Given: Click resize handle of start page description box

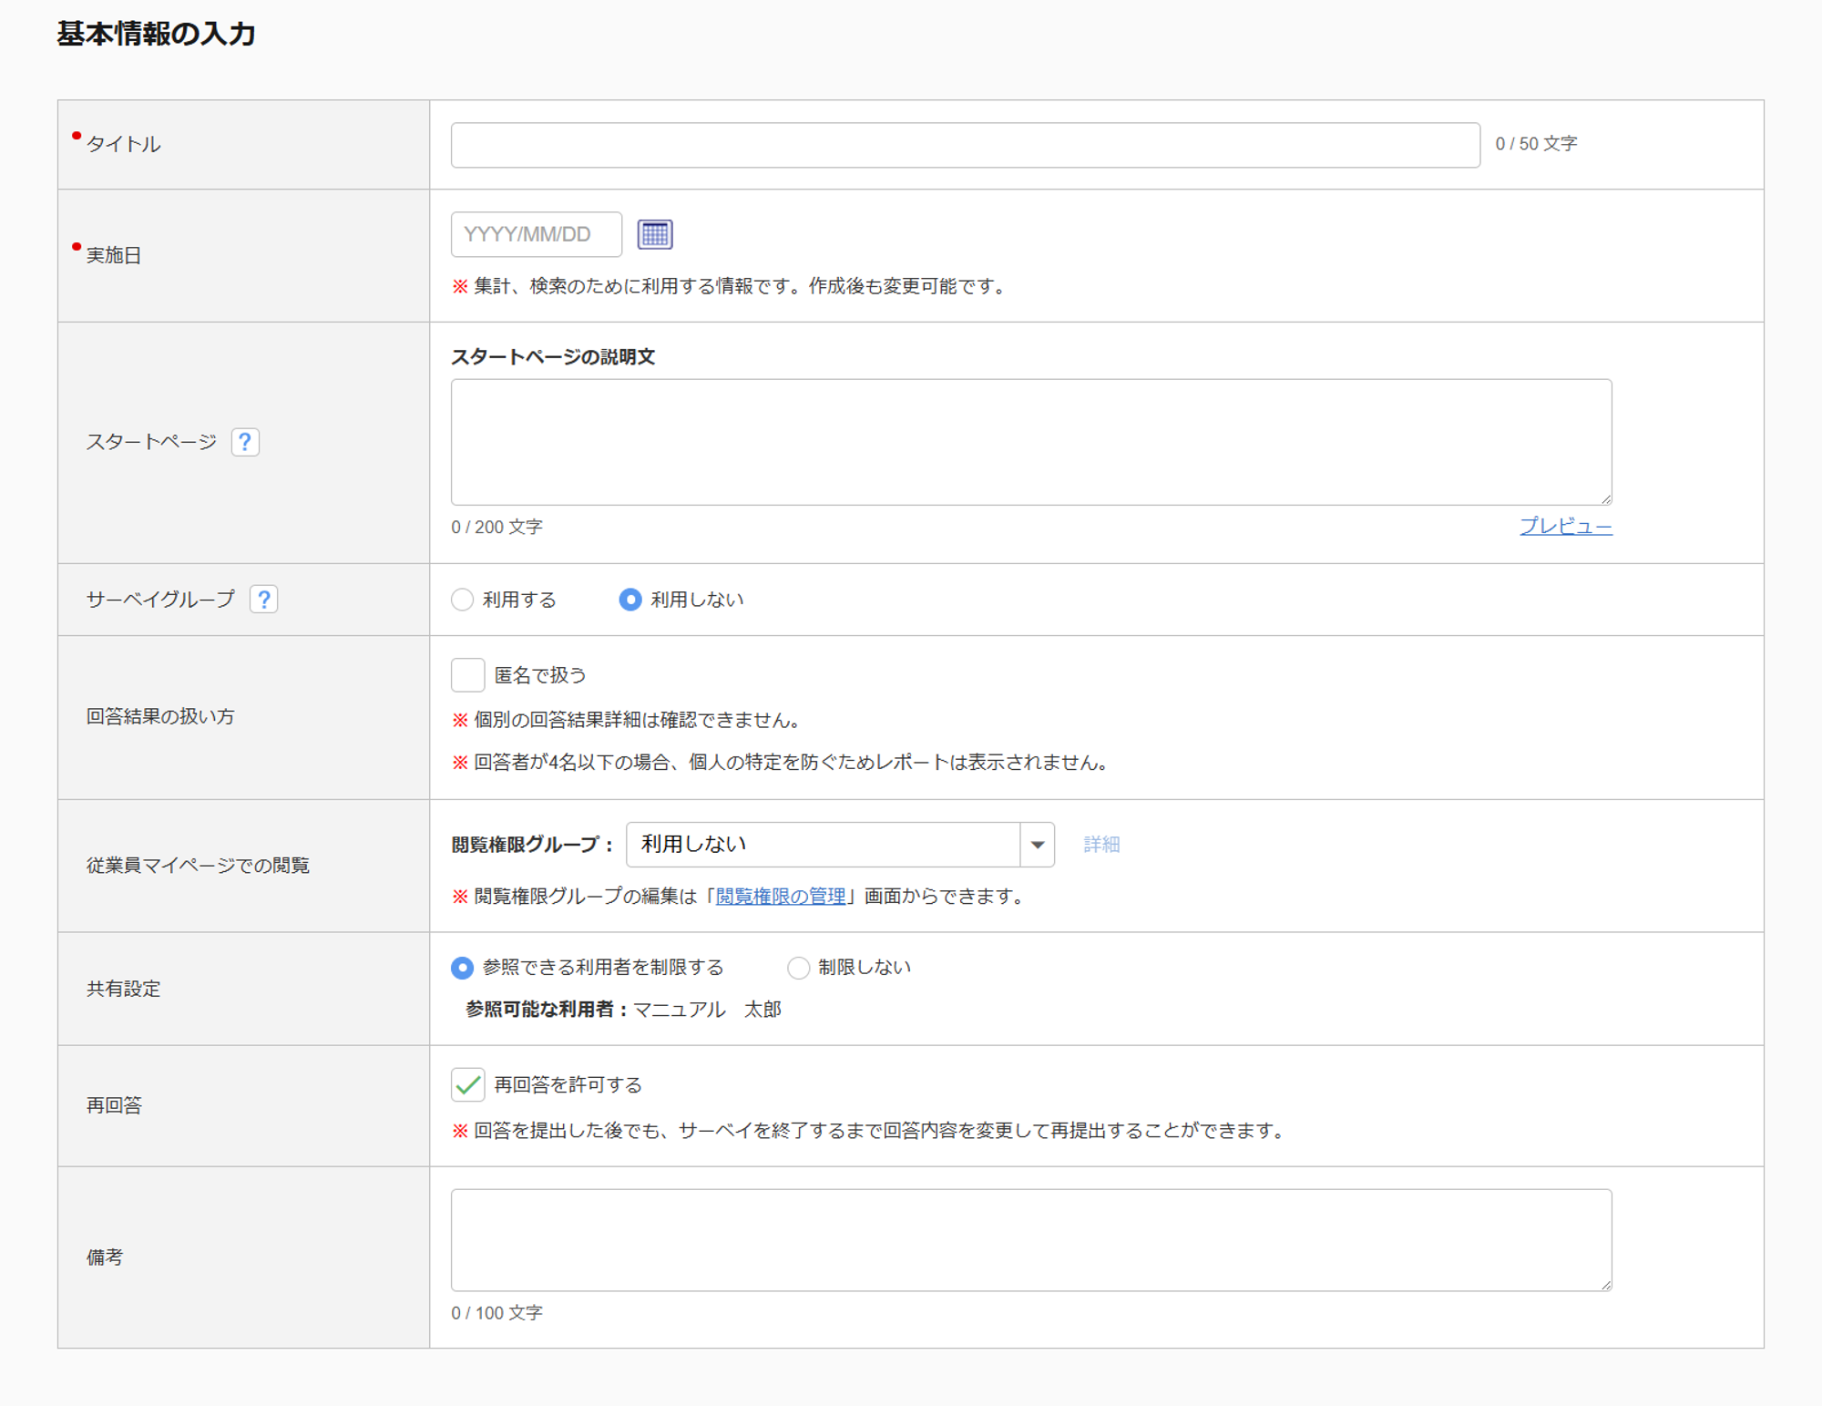Looking at the screenshot, I should (1605, 498).
